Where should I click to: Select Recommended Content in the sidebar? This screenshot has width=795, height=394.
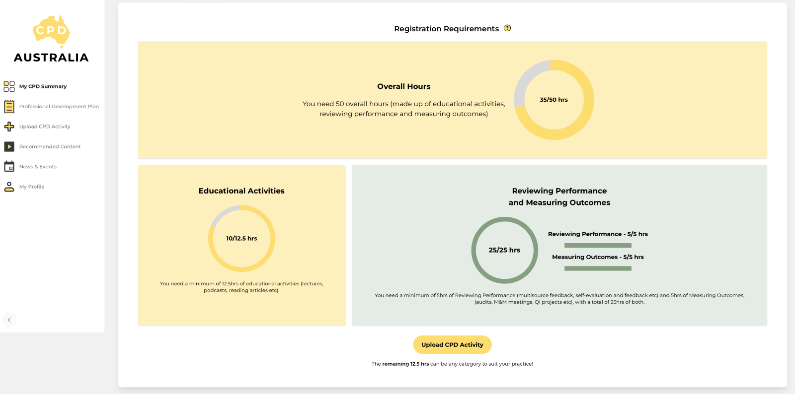pos(50,147)
